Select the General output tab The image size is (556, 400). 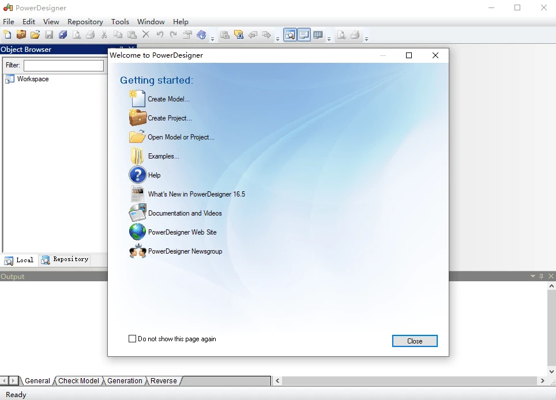37,381
